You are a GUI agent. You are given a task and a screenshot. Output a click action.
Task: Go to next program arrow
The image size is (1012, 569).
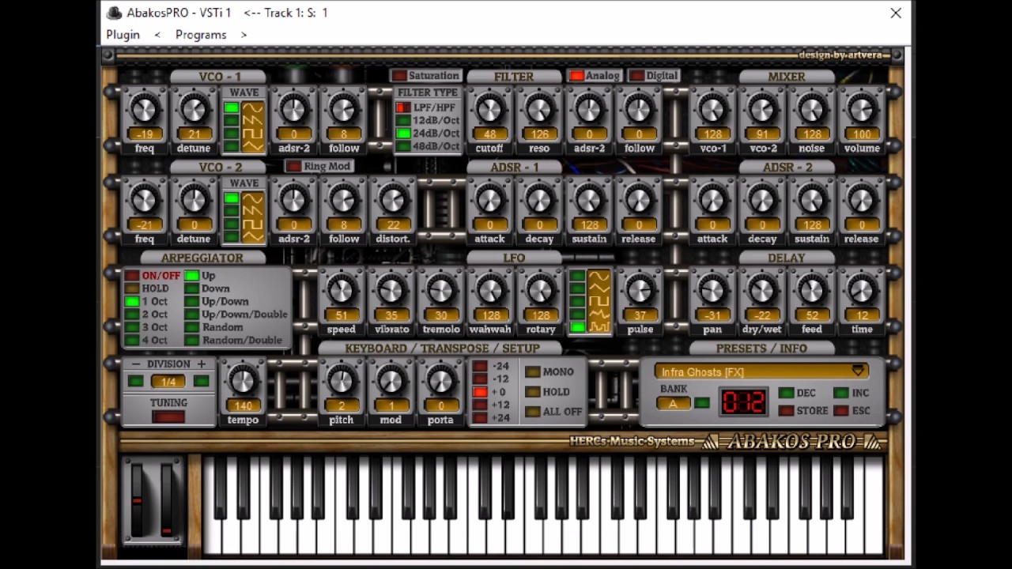tap(244, 35)
